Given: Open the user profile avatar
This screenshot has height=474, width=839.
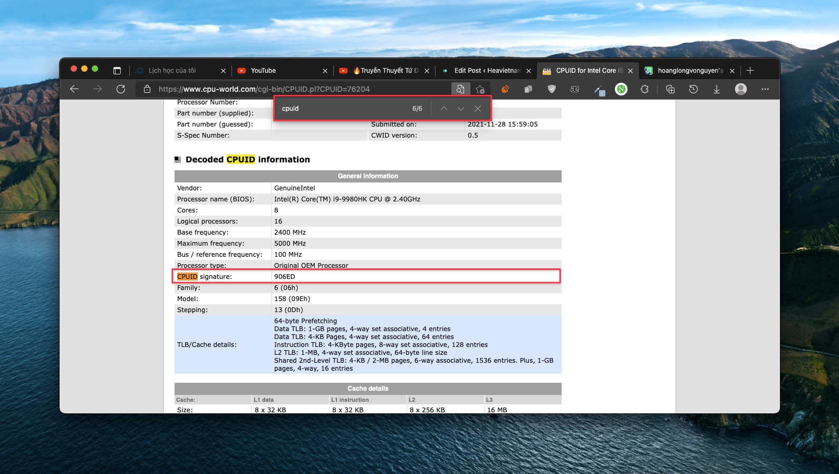Looking at the screenshot, I should (x=741, y=89).
